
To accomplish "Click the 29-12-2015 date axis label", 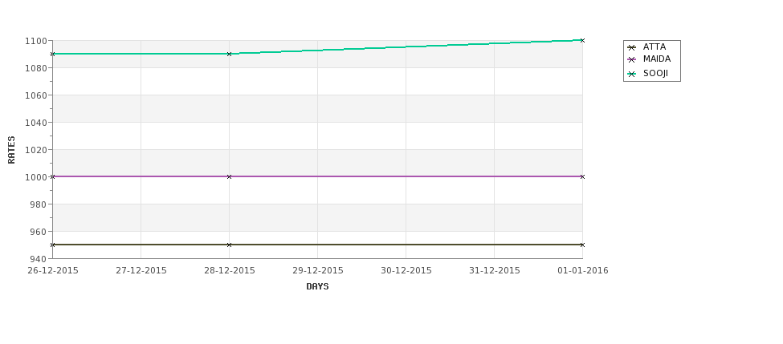I will coord(317,271).
